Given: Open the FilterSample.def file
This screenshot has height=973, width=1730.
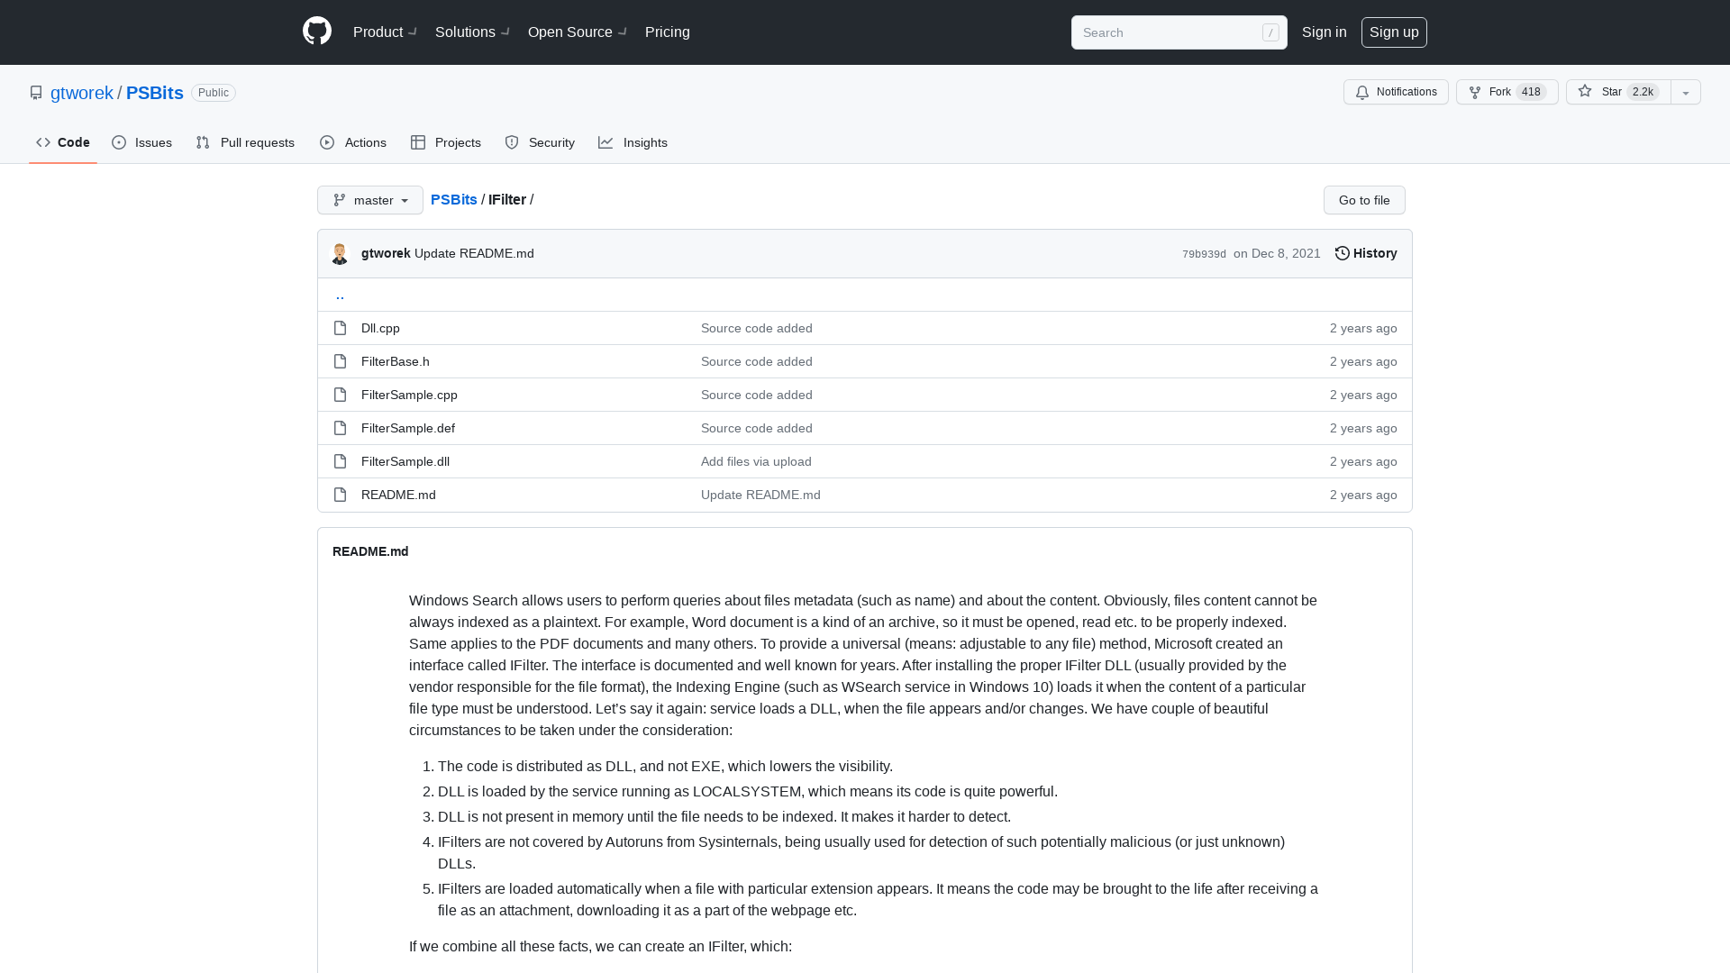Looking at the screenshot, I should pyautogui.click(x=408, y=428).
